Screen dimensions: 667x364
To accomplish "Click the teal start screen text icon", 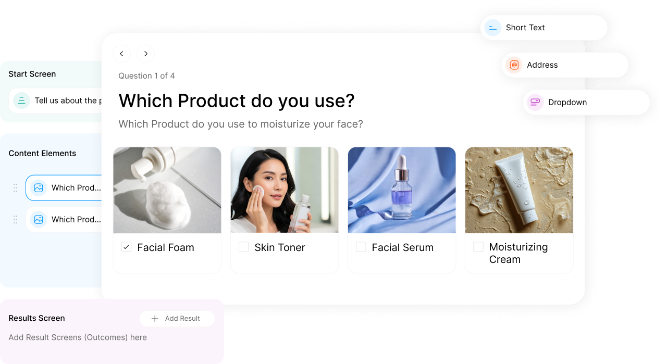I will [x=21, y=101].
